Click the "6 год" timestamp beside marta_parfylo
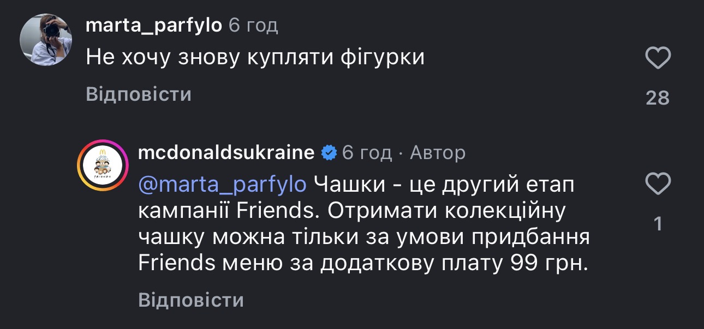This screenshot has width=704, height=329. (x=253, y=25)
